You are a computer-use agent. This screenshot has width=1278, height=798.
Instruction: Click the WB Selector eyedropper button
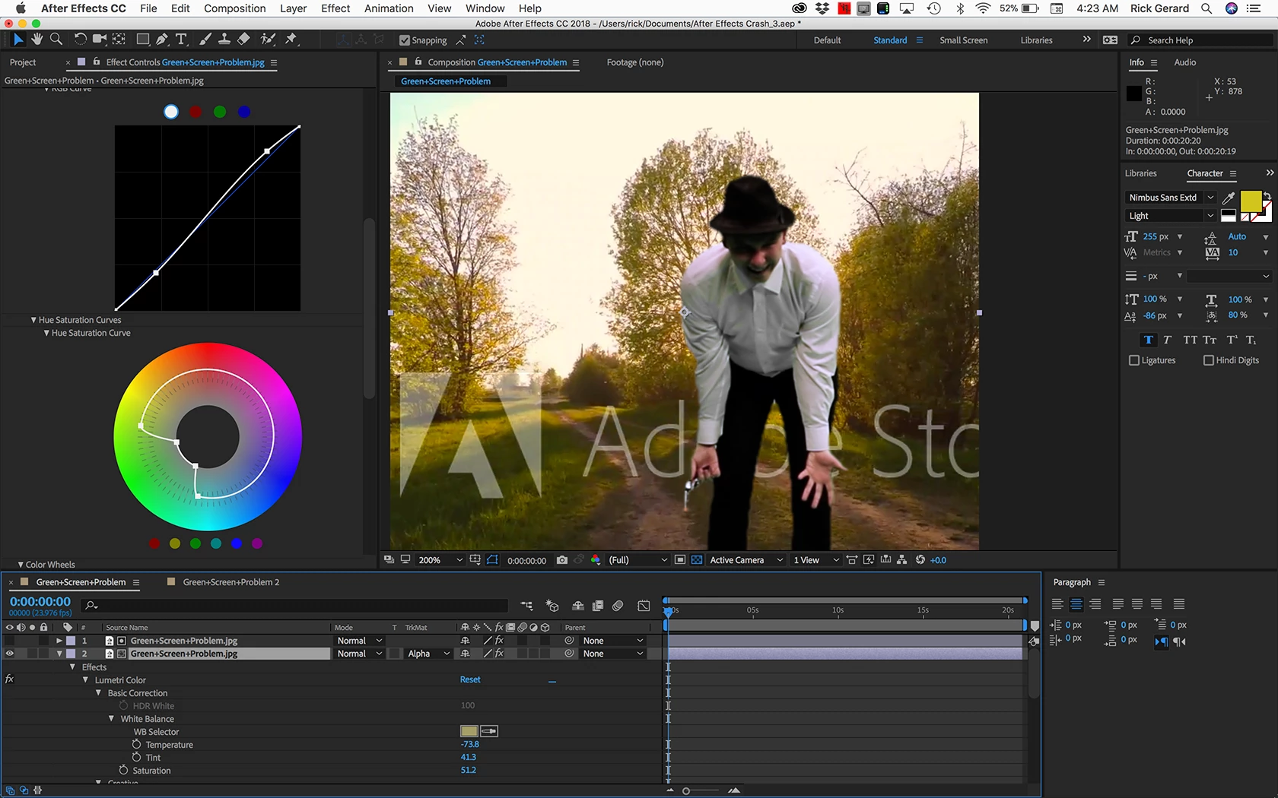(x=489, y=731)
